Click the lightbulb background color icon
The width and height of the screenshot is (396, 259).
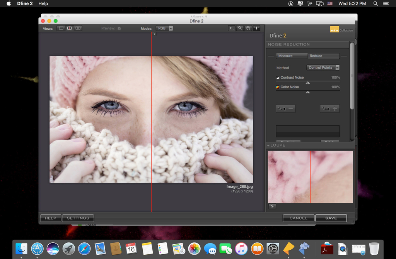pos(256,28)
